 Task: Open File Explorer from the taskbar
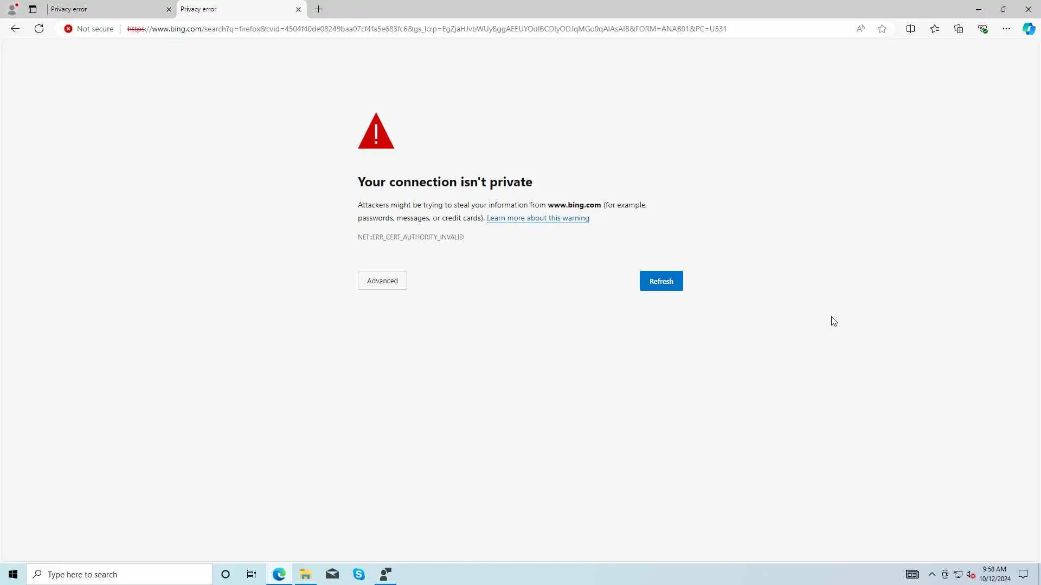pyautogui.click(x=306, y=574)
